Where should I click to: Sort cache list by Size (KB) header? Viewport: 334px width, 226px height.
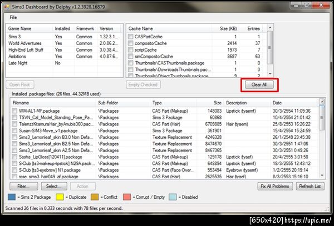(225, 28)
